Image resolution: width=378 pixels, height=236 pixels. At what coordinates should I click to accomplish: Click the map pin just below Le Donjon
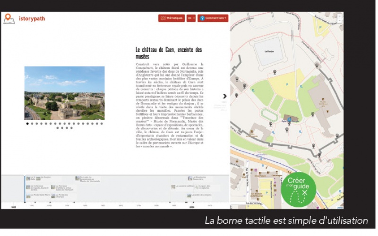(275, 72)
